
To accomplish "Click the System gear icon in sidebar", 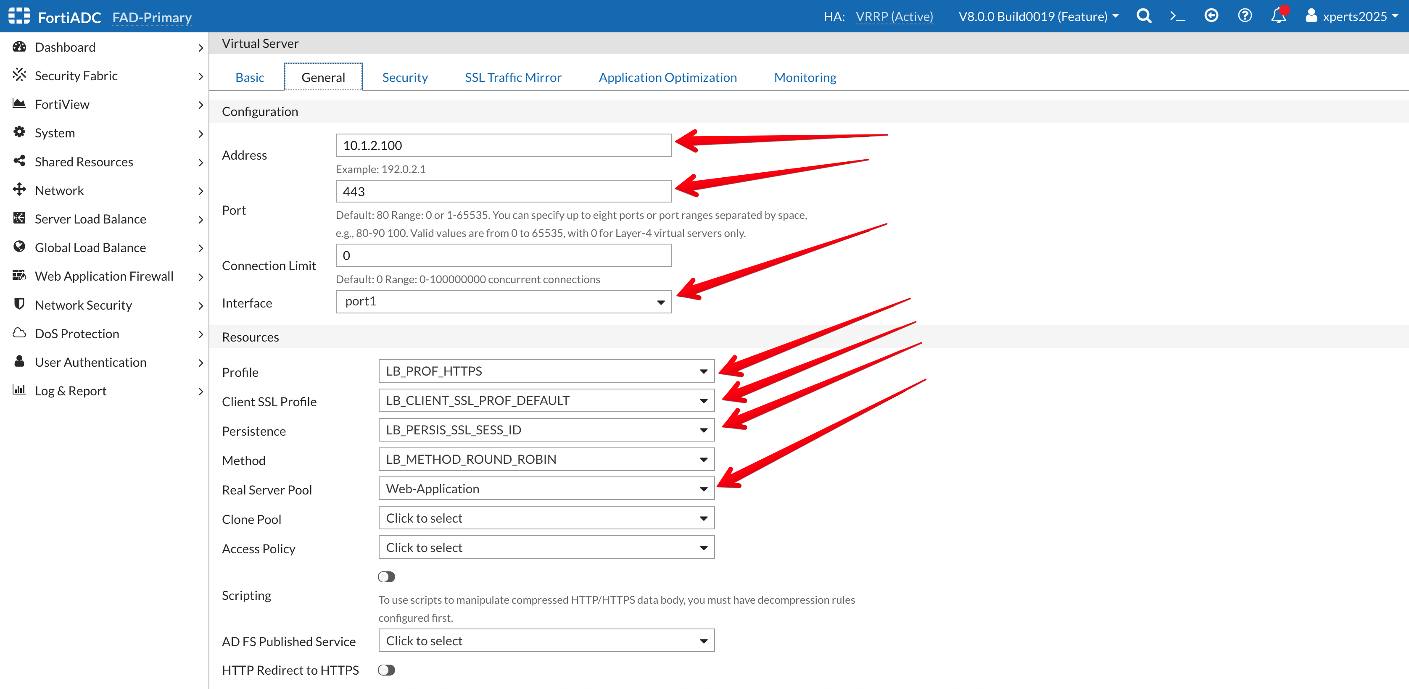I will tap(19, 132).
